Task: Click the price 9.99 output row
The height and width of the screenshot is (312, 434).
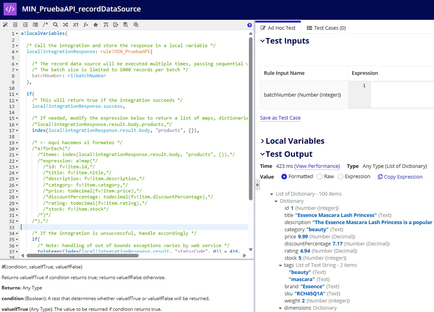Action: (320, 236)
